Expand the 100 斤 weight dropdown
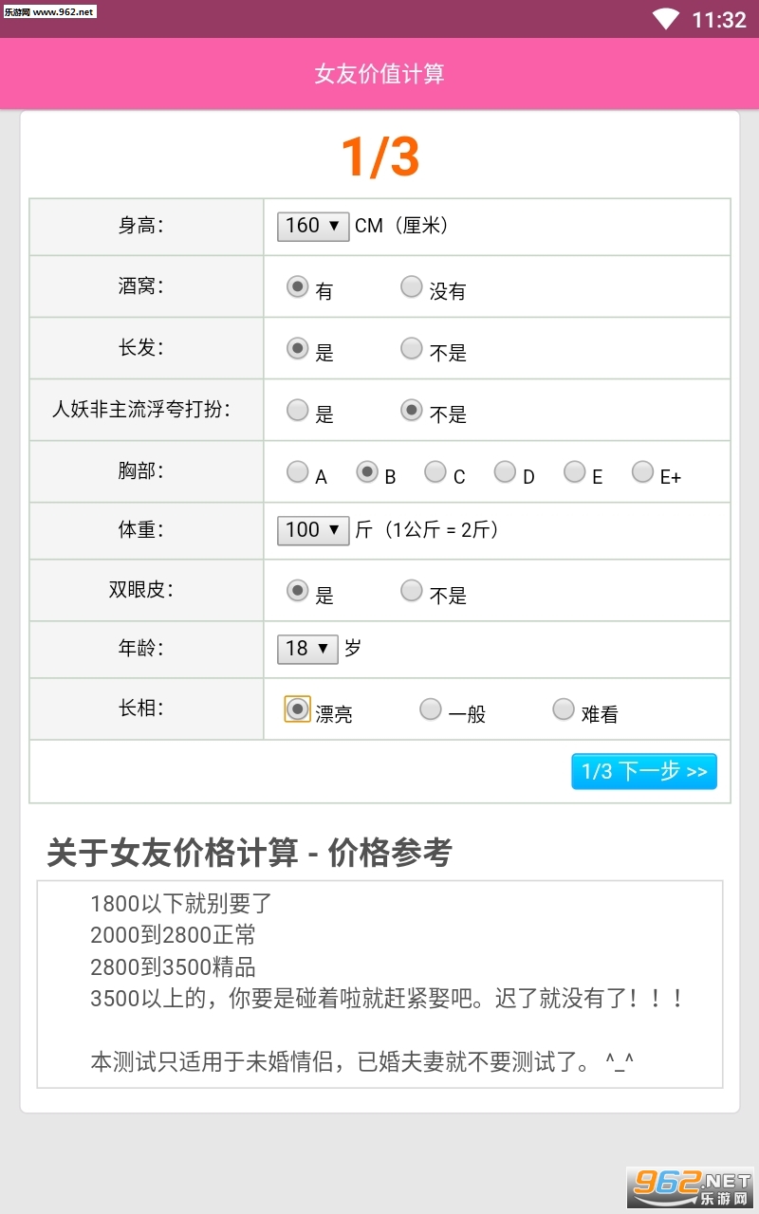Viewport: 759px width, 1214px height. [313, 530]
